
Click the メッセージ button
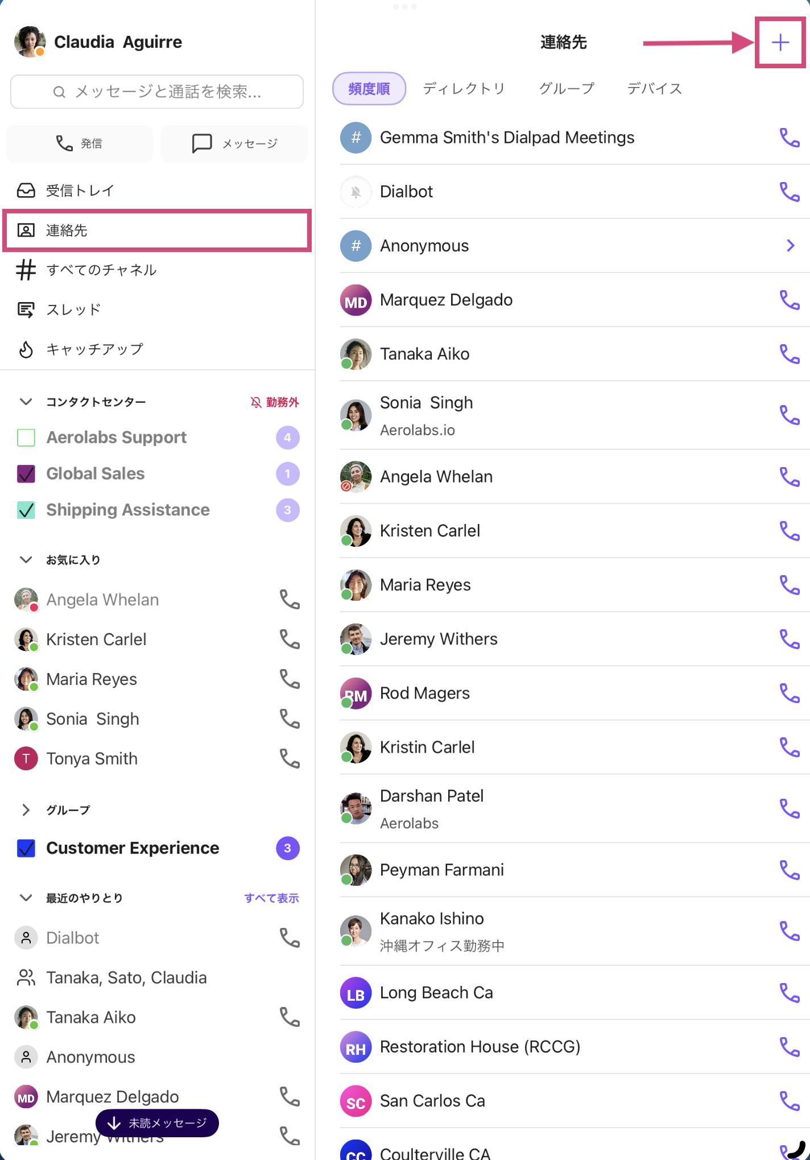pos(234,143)
